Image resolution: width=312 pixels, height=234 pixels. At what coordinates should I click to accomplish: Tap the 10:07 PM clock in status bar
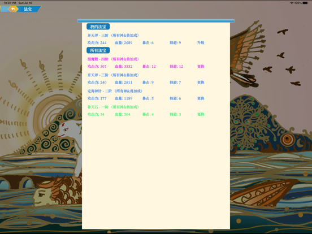tap(10, 3)
